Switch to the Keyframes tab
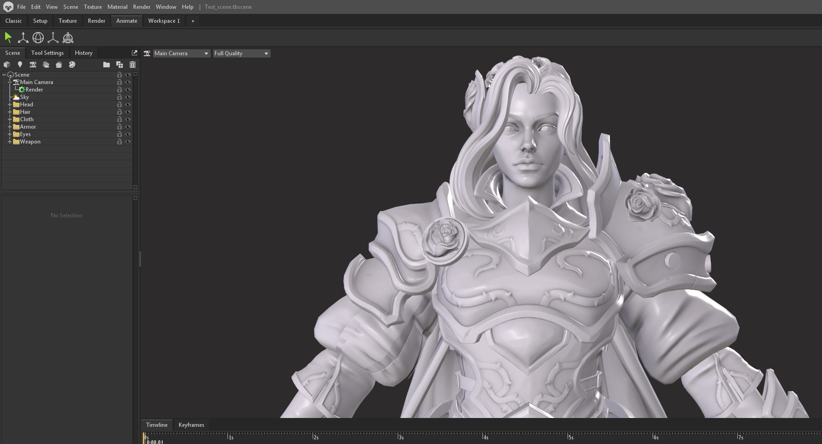 191,425
